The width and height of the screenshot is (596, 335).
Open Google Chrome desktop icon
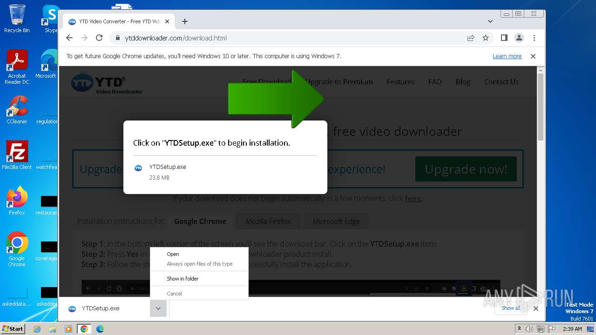pos(17,249)
